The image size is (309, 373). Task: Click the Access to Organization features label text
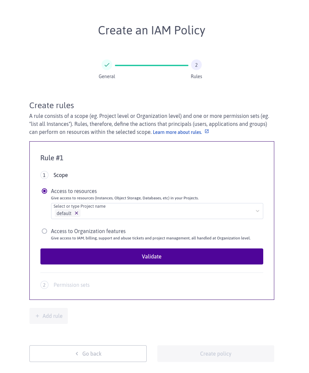pyautogui.click(x=88, y=231)
